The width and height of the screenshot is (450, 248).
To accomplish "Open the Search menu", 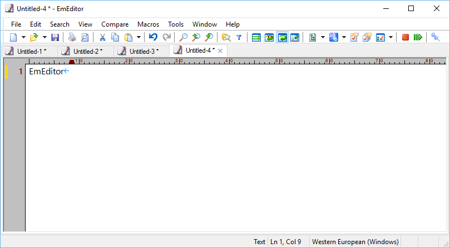I will click(60, 24).
